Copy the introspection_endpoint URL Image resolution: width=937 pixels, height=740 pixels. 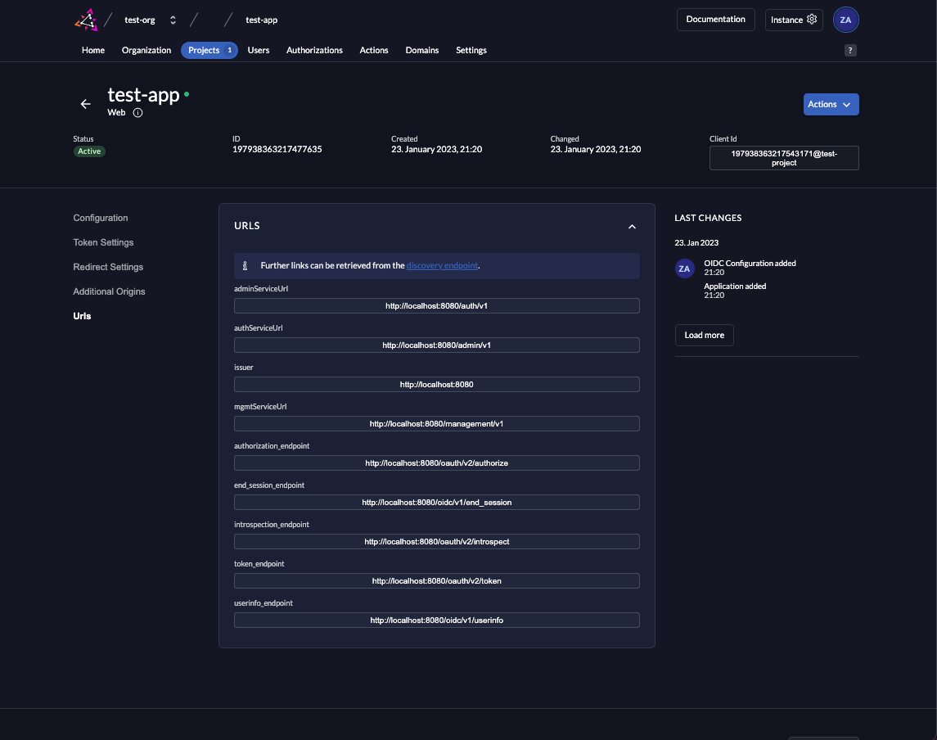point(436,542)
